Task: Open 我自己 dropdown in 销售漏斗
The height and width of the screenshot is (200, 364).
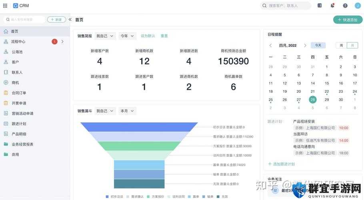Action: [x=105, y=111]
